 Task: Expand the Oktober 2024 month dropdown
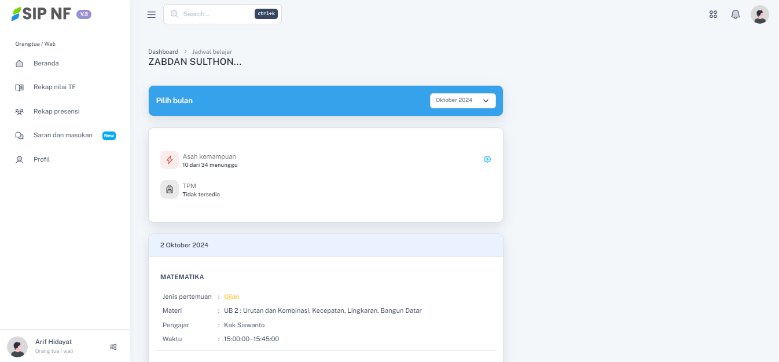pyautogui.click(x=462, y=100)
